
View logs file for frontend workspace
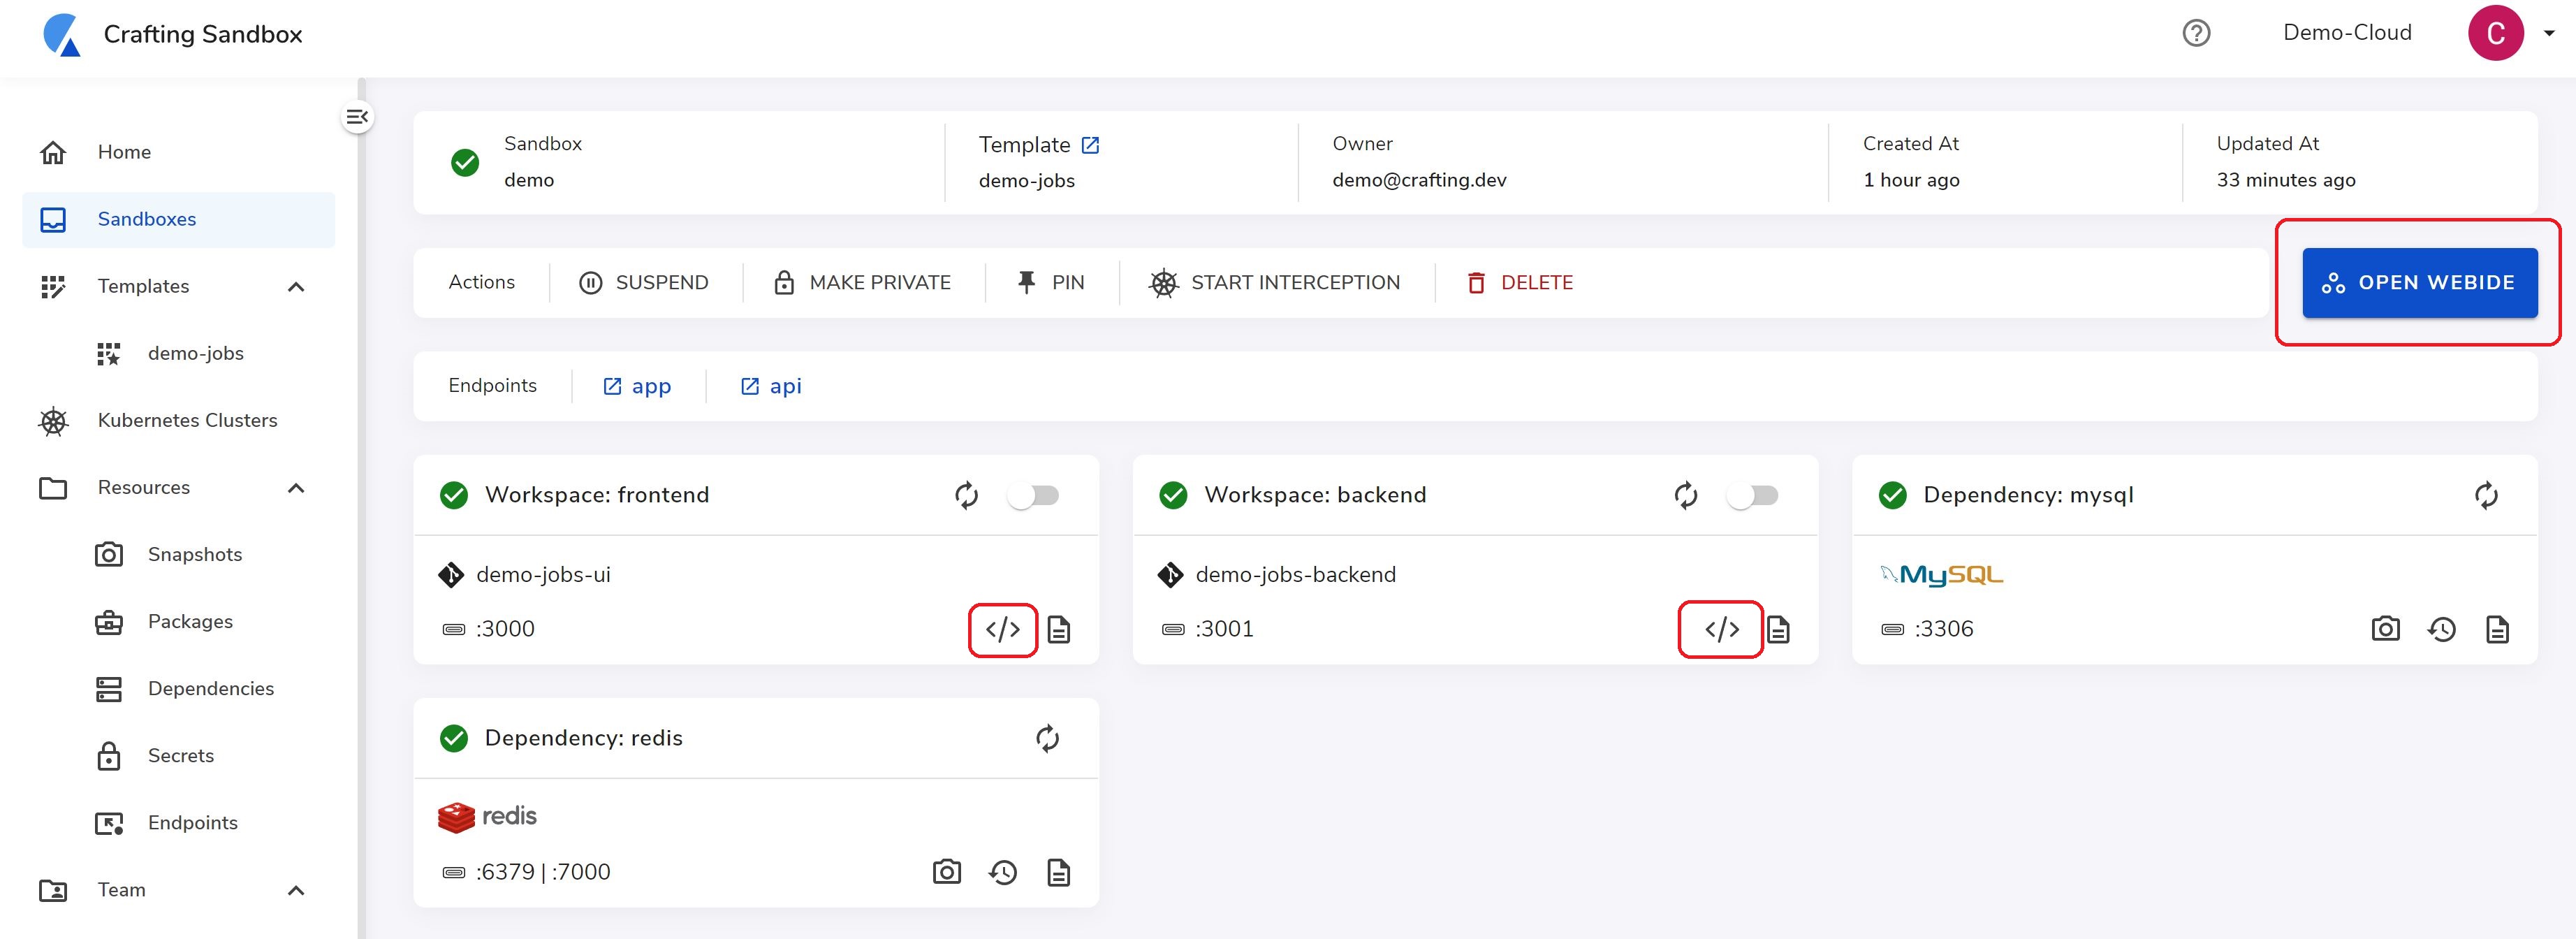coord(1058,629)
